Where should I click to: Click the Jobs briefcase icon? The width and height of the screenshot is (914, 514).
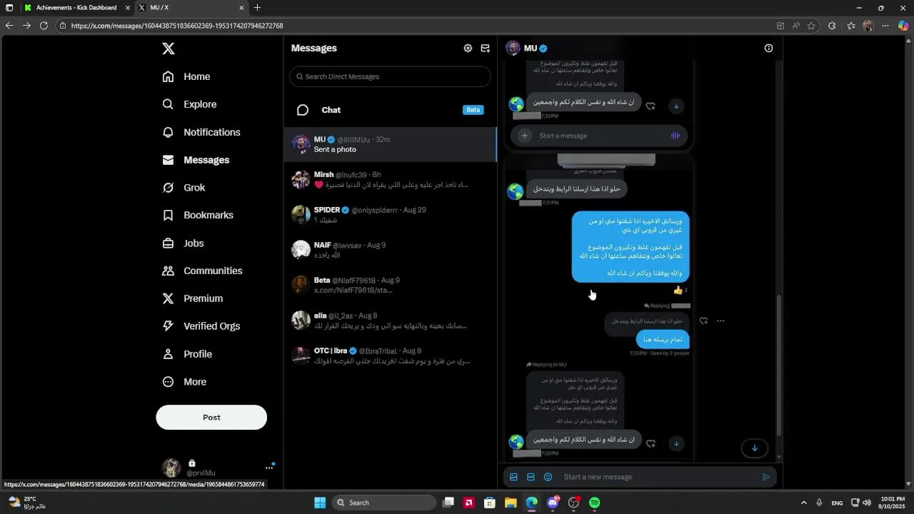[x=169, y=243]
